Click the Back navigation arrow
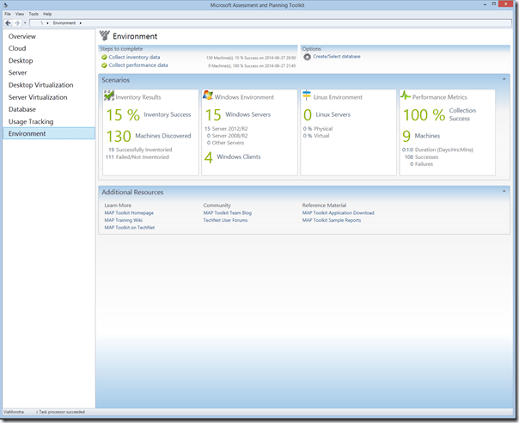This screenshot has height=423, width=519. pos(8,23)
